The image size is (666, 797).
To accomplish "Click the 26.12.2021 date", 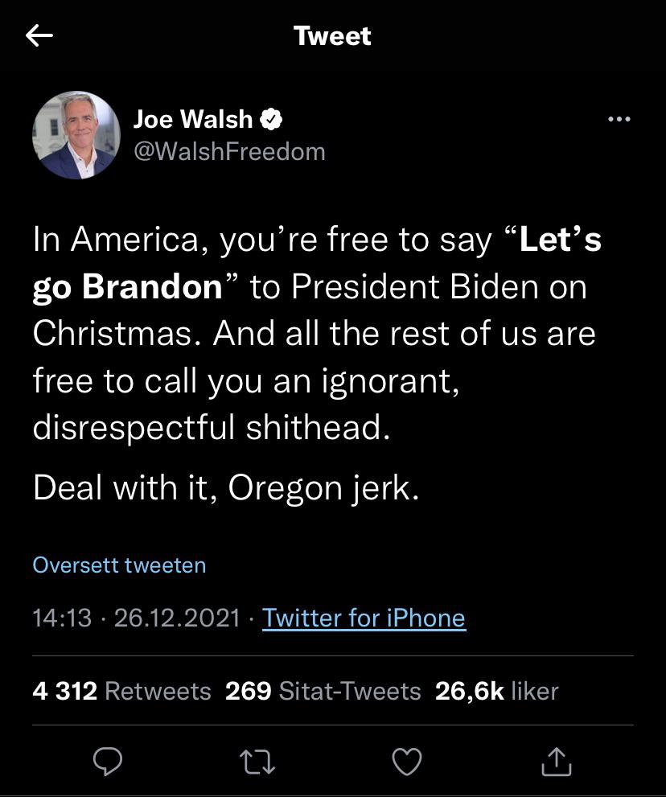I will tap(177, 618).
